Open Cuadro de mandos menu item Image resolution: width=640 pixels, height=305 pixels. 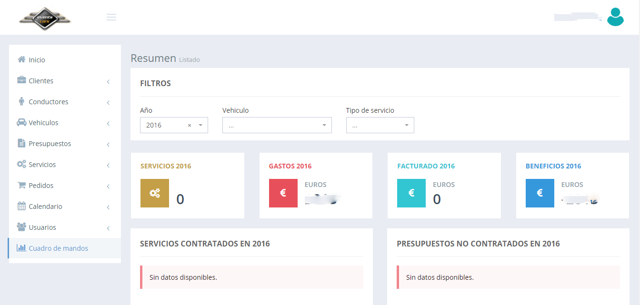(x=58, y=248)
